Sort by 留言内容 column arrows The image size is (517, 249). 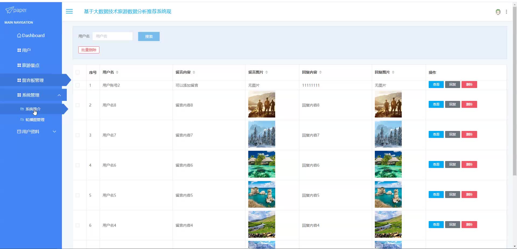tap(194, 72)
